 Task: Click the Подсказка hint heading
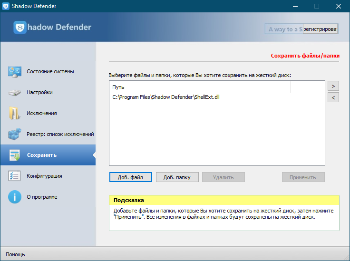click(x=129, y=200)
